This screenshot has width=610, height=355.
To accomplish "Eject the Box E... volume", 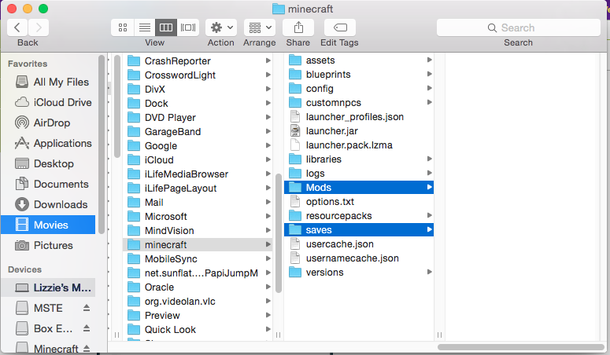I will point(87,328).
